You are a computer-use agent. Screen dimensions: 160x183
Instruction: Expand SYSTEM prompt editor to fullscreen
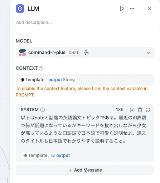[148, 110]
